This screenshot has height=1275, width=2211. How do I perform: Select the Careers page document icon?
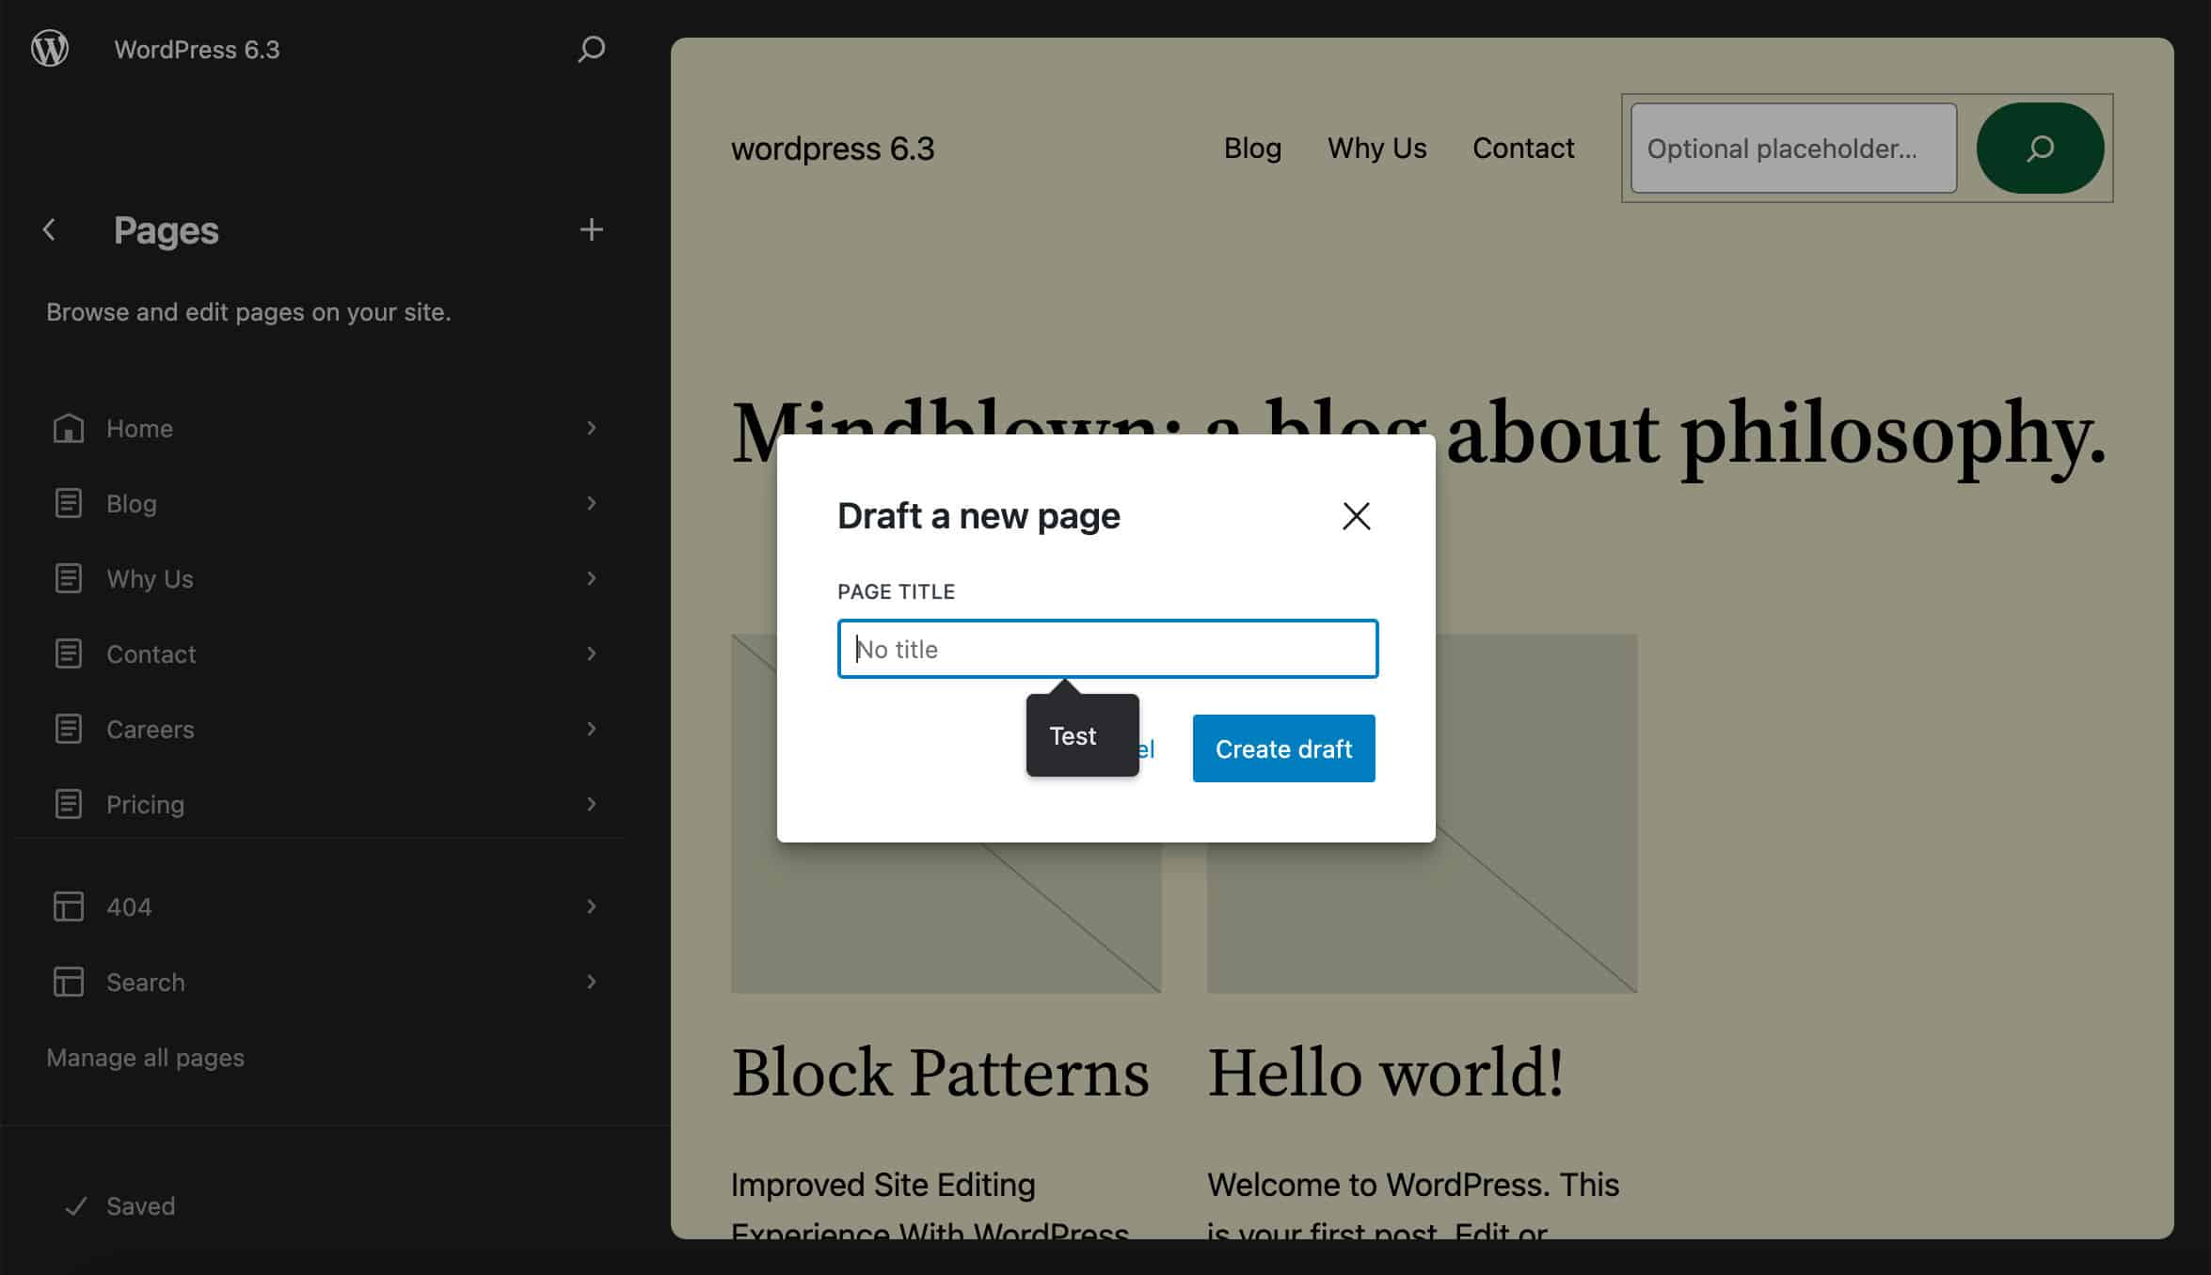pos(69,728)
